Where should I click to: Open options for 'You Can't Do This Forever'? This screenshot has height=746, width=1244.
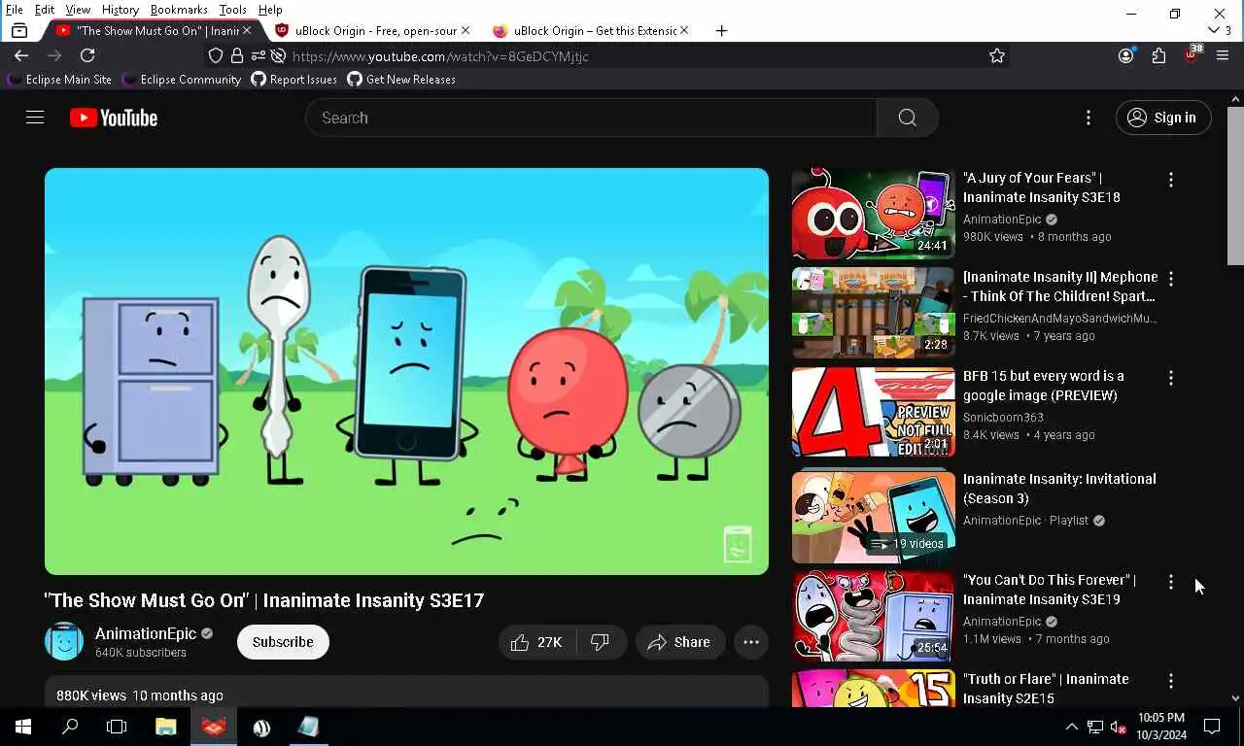(x=1170, y=582)
